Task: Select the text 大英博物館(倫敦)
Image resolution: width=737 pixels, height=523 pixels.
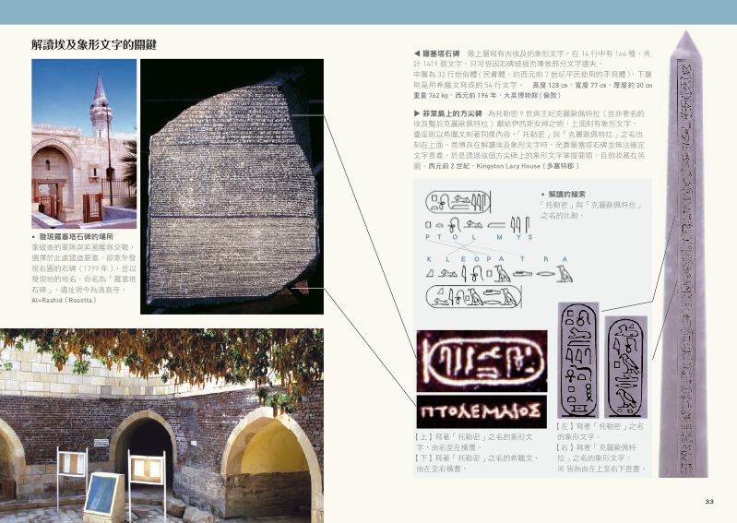Action: [x=531, y=95]
